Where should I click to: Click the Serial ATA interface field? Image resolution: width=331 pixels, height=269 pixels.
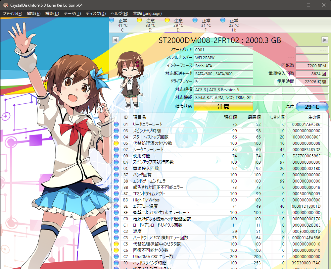tap(223, 66)
